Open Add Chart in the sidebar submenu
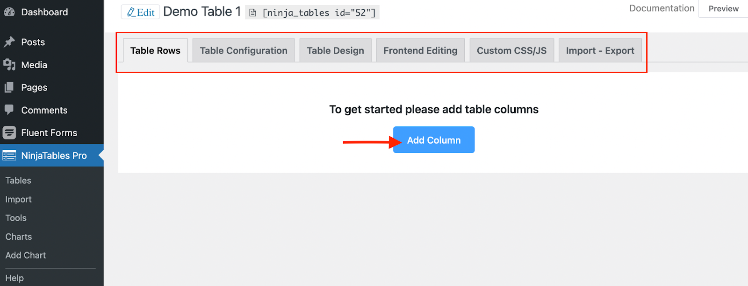The height and width of the screenshot is (286, 748). click(x=26, y=255)
